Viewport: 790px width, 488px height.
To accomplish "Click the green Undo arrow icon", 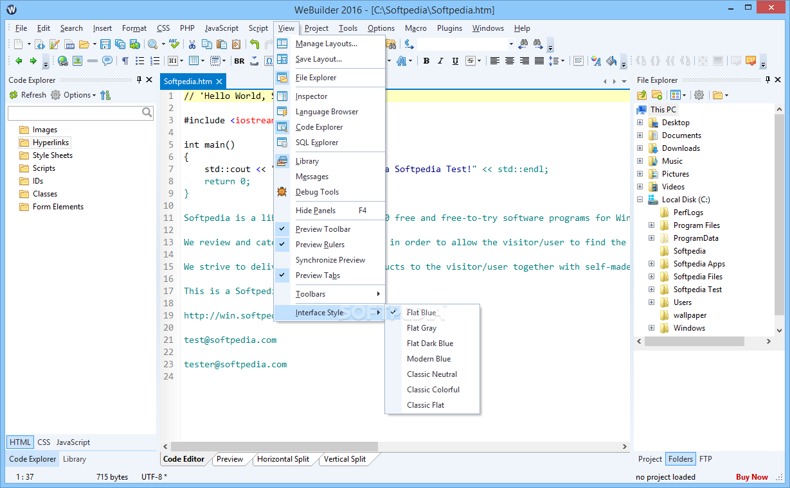I will pos(254,44).
